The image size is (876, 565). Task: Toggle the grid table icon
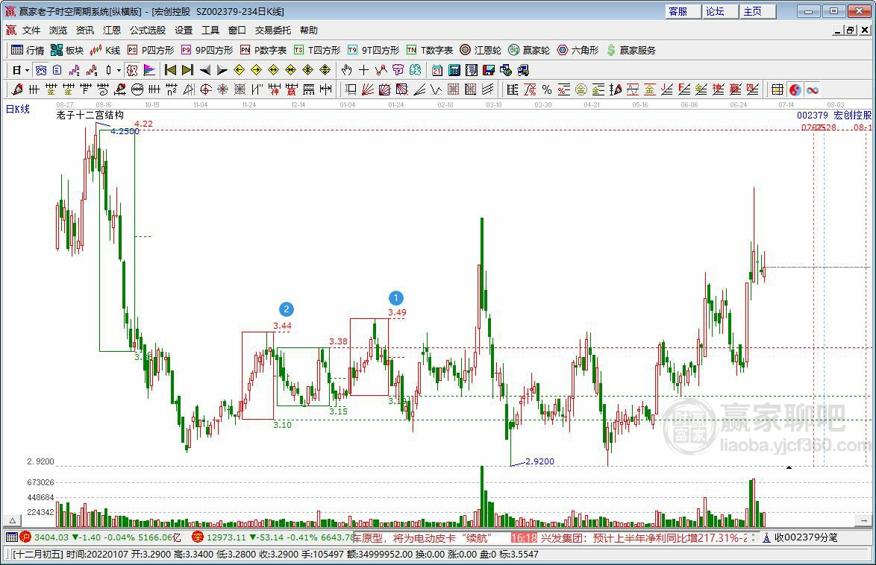point(777,89)
